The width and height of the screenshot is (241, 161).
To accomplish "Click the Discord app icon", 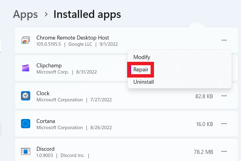I will [26, 151].
